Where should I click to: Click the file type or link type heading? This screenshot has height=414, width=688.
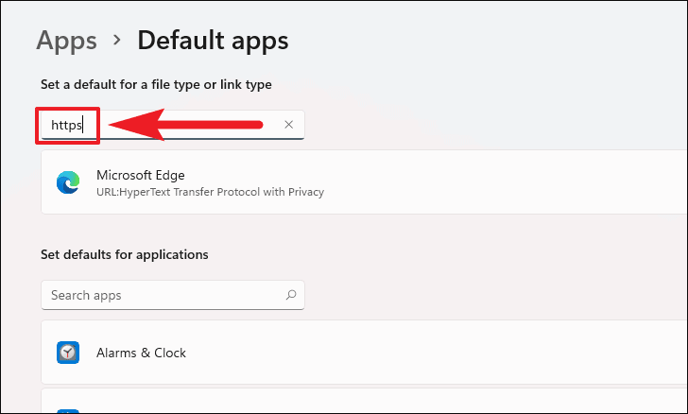[156, 84]
